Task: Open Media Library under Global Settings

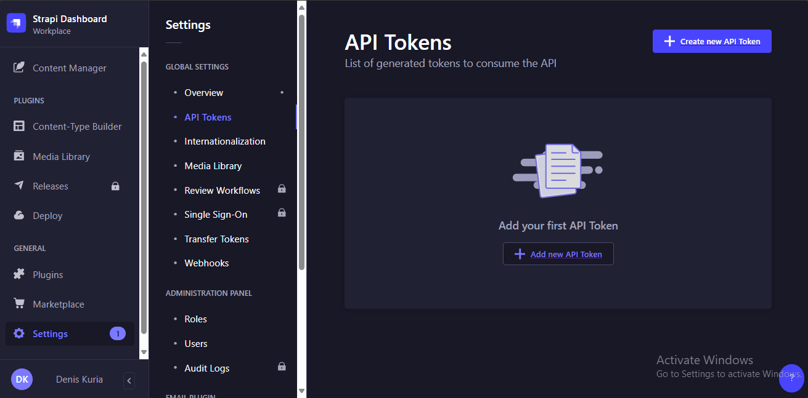Action: pos(213,165)
